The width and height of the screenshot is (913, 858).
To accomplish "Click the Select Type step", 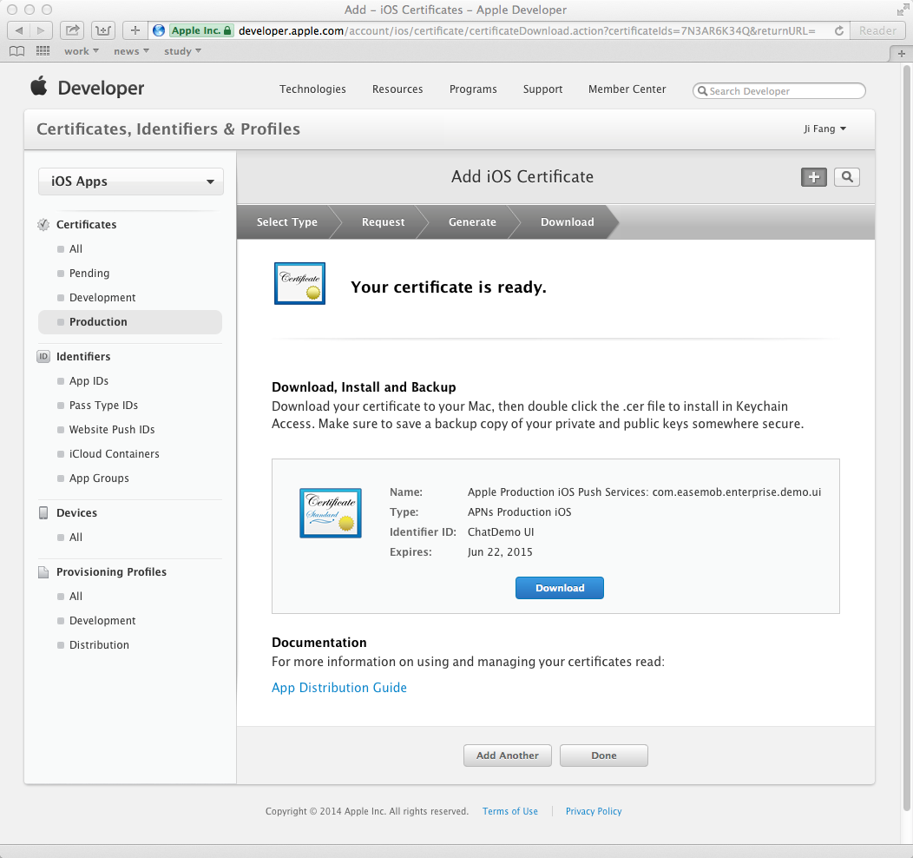I will [287, 222].
